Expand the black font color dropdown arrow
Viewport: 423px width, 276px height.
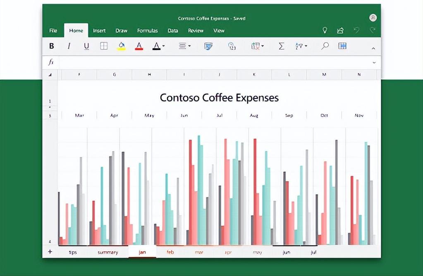click(163, 46)
